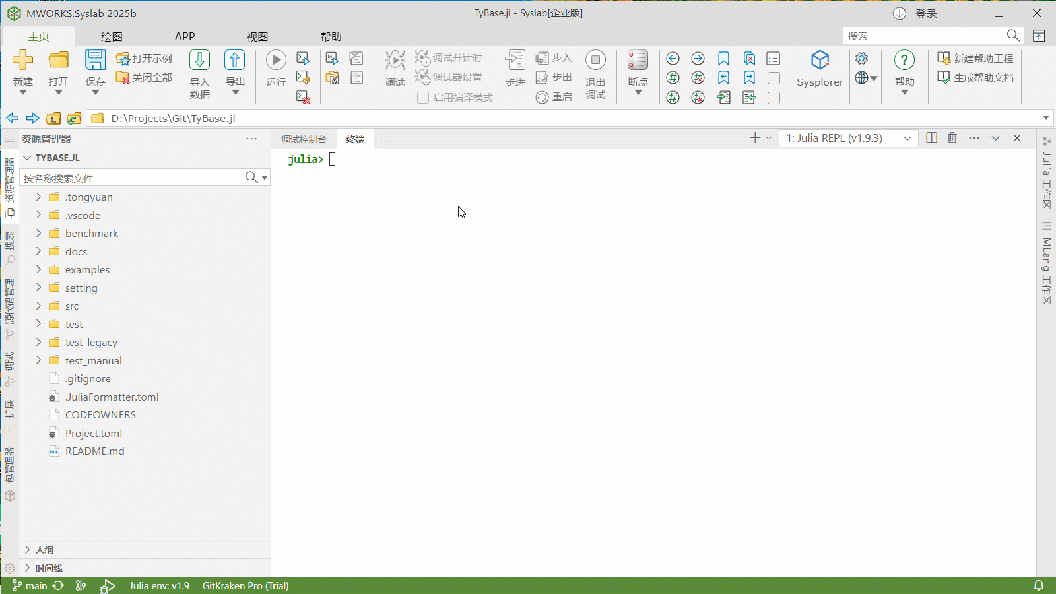Click the main branch indicator in status bar
This screenshot has width=1056, height=594.
pyautogui.click(x=30, y=585)
